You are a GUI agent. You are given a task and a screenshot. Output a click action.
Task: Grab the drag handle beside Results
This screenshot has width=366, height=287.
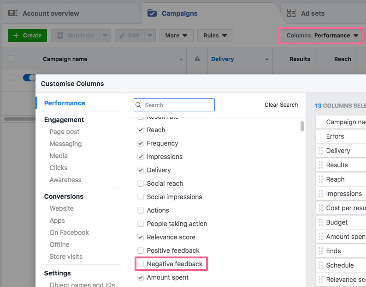(x=321, y=165)
